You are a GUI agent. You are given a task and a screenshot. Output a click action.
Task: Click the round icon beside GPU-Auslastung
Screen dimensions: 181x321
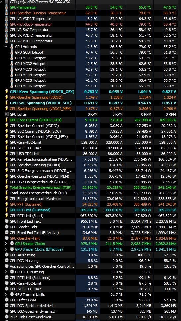7,255
